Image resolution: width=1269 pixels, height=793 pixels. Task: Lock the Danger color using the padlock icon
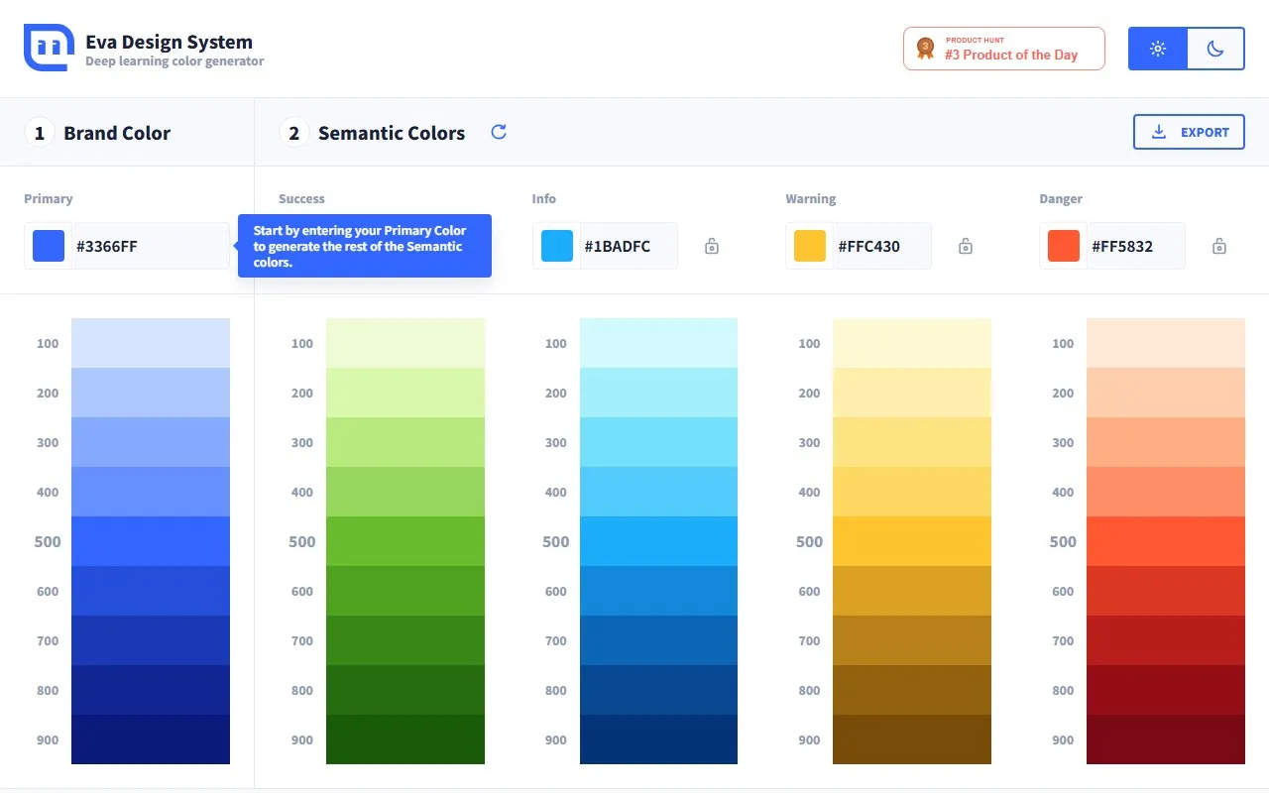pos(1218,245)
